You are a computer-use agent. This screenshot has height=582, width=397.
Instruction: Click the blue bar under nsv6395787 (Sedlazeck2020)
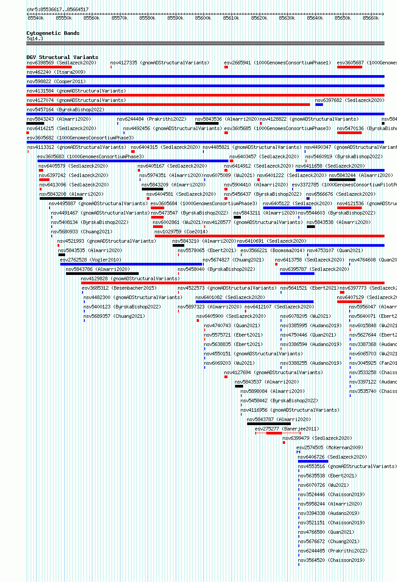pyautogui.click(x=297, y=274)
